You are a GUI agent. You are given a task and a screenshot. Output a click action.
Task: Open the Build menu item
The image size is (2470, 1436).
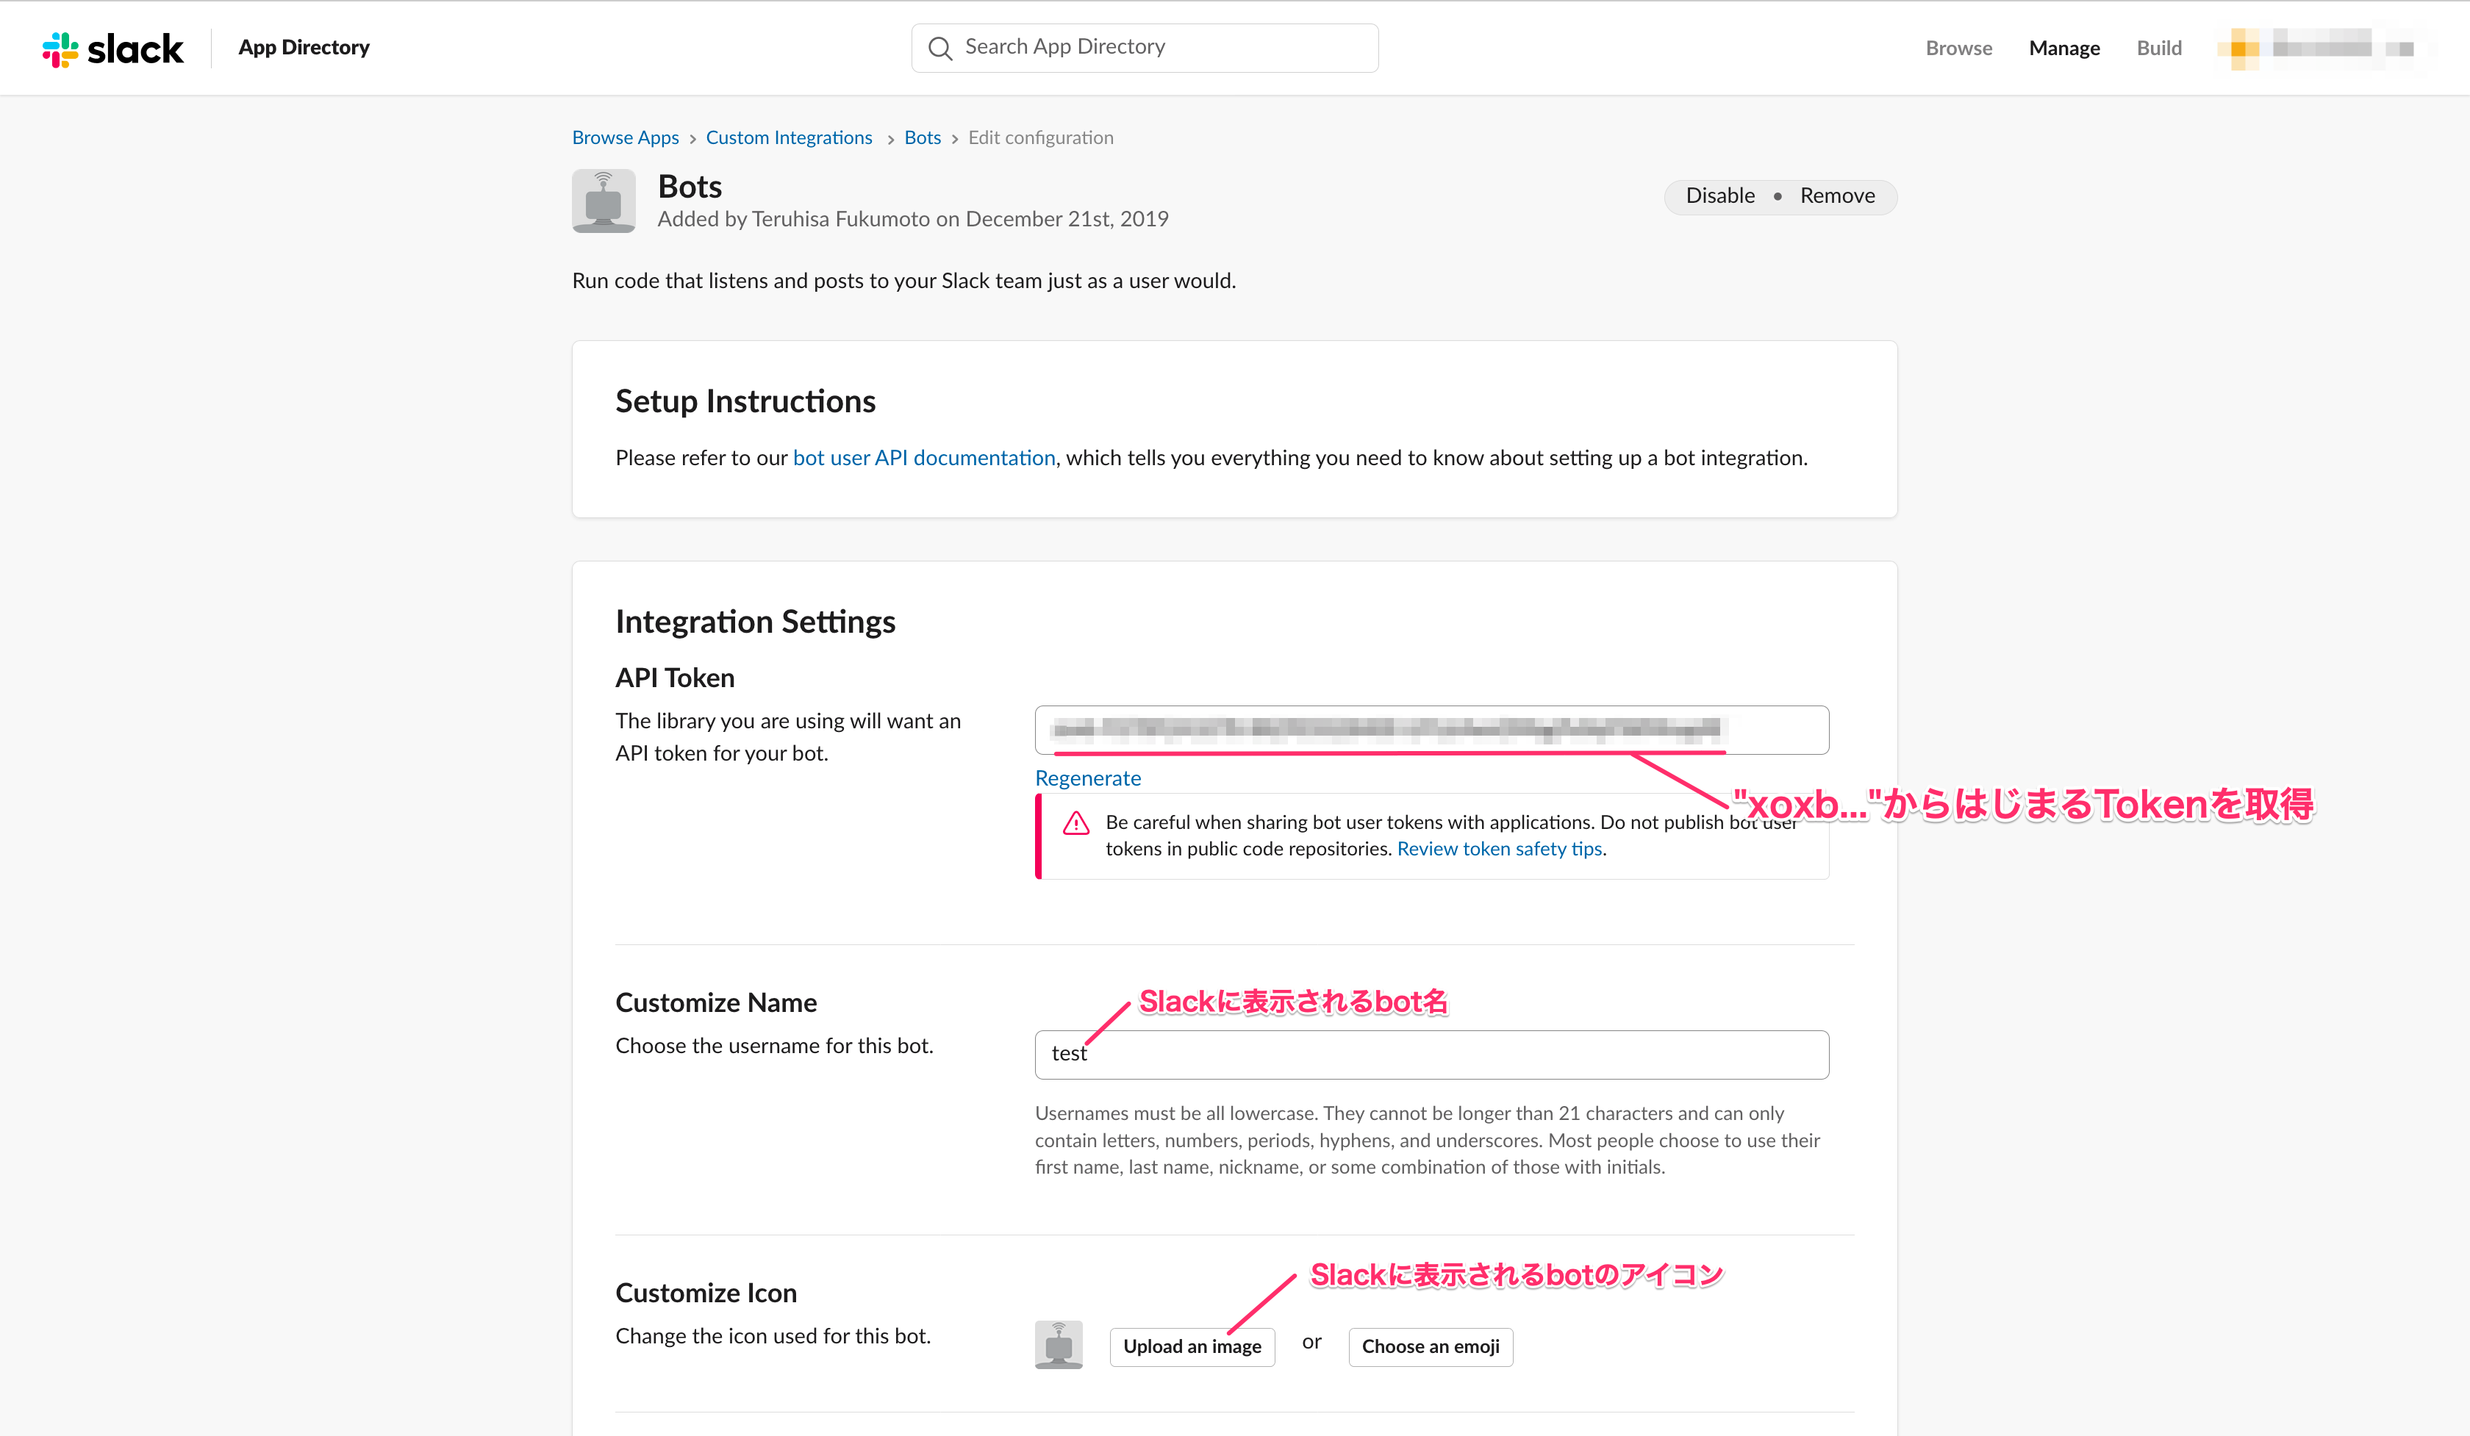[x=2159, y=48]
